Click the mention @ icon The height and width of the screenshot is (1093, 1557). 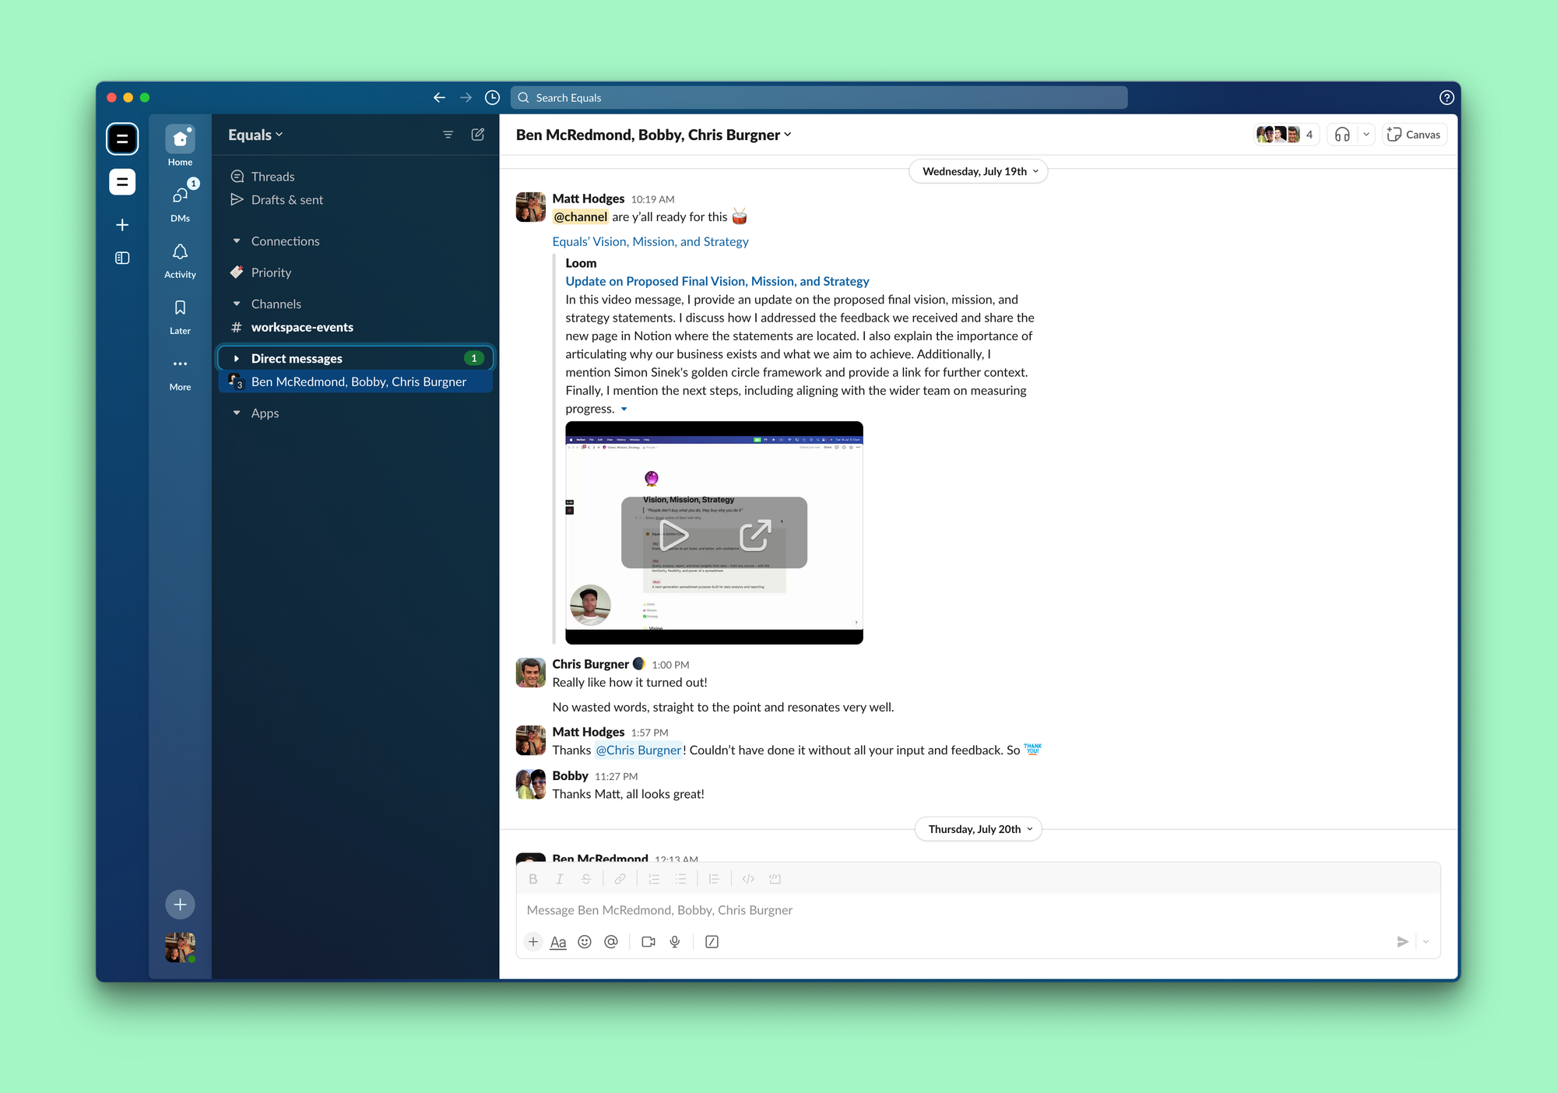(611, 942)
